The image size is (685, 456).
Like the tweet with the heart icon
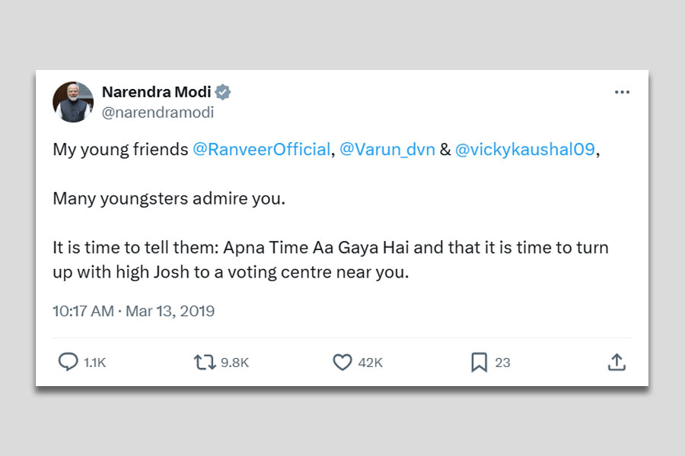coord(342,363)
